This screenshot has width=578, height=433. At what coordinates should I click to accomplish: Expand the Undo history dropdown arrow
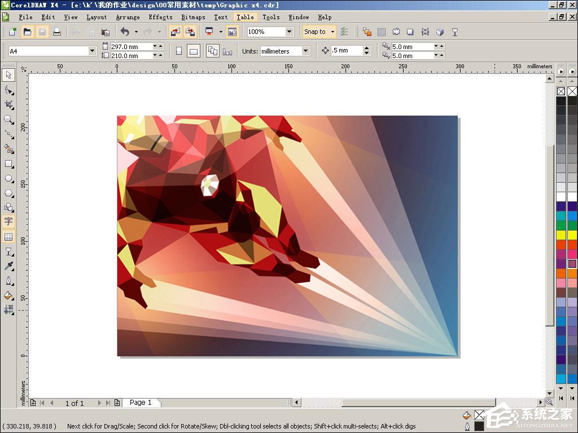coord(136,32)
